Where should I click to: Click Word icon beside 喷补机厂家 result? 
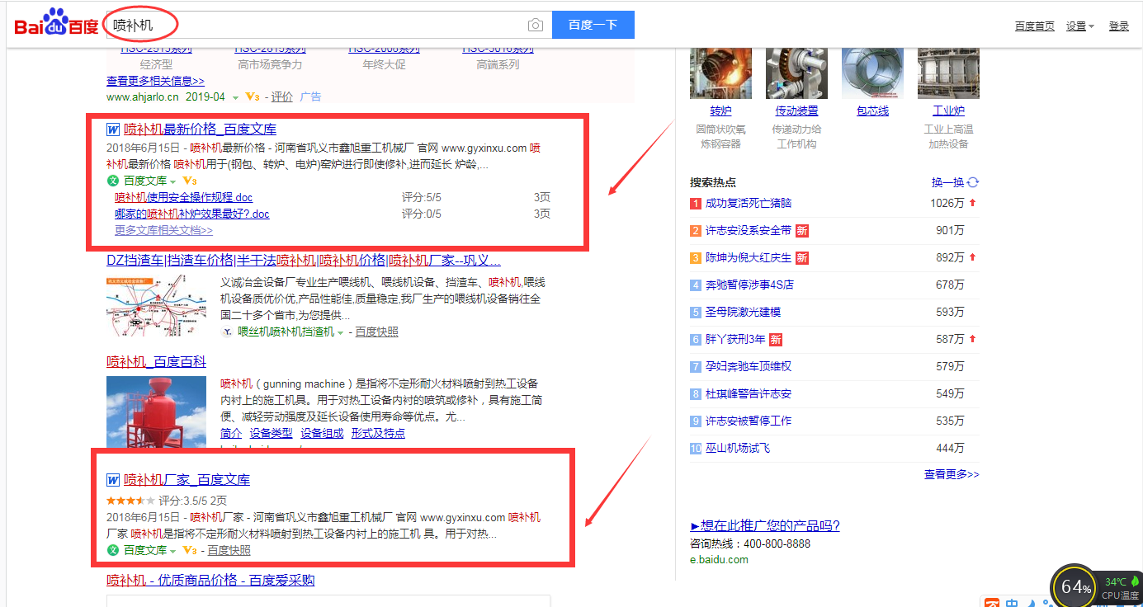click(x=113, y=480)
